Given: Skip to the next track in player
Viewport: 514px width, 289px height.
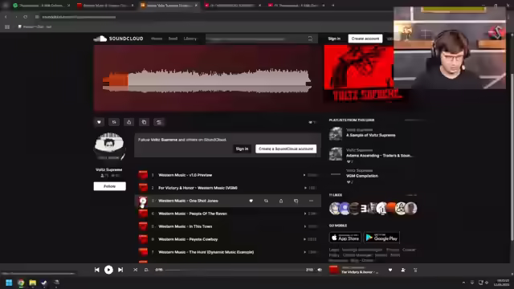Looking at the screenshot, I should [120, 270].
